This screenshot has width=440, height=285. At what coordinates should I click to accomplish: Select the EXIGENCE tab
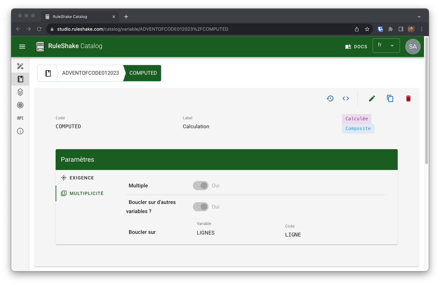82,178
